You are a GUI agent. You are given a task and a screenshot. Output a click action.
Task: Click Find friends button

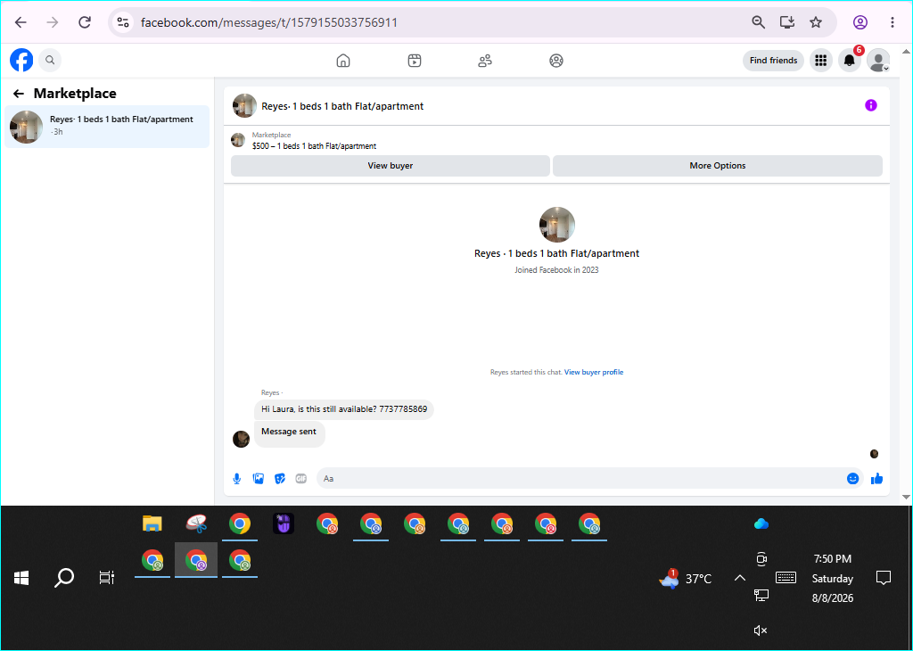click(x=773, y=61)
